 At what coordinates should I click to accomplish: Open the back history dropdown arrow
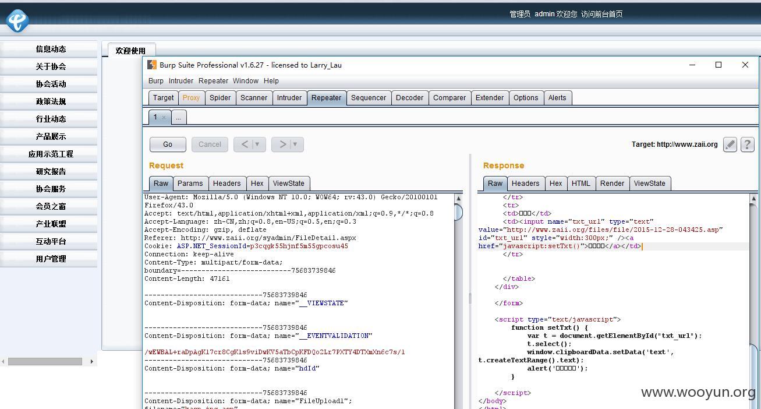pos(257,144)
